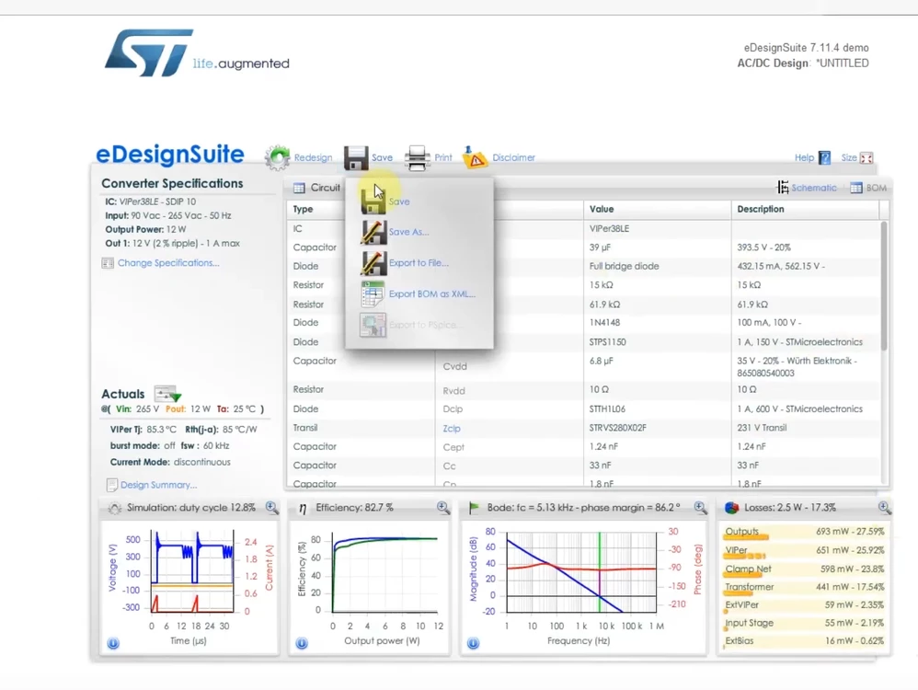The image size is (918, 690).
Task: Click the Print printer icon
Action: 417,157
